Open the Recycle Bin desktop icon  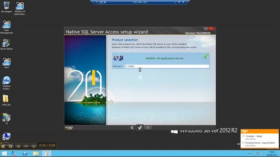[x=7, y=7]
